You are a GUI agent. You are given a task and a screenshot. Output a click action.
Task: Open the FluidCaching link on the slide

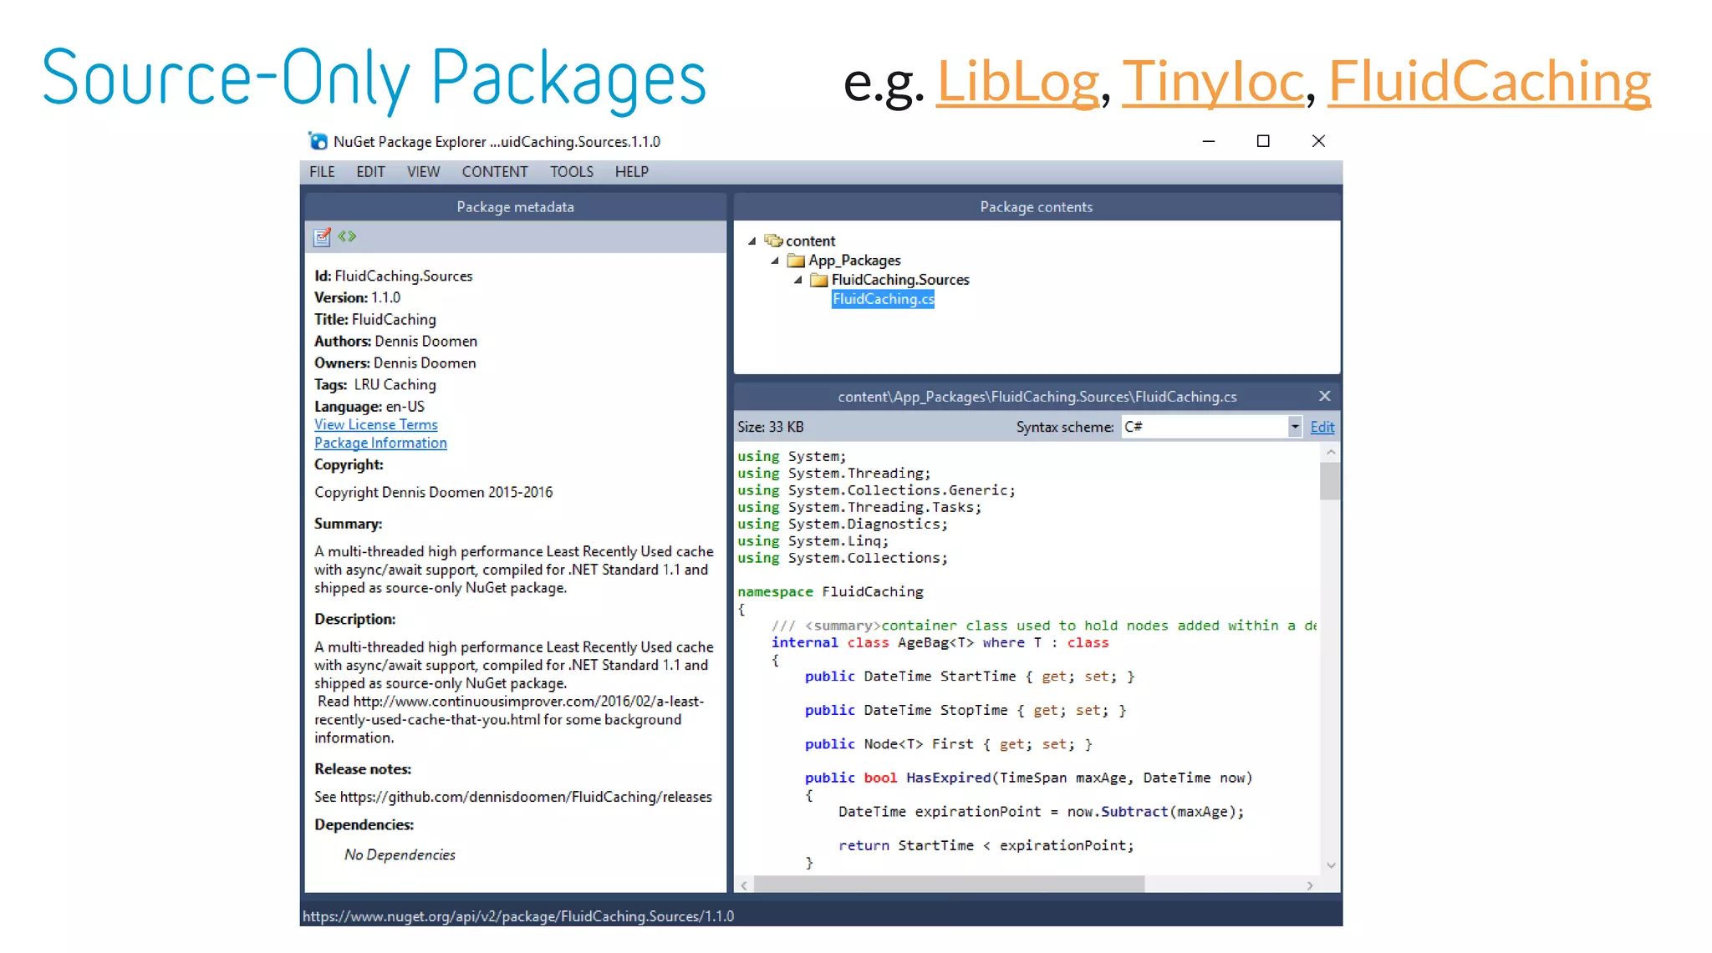pyautogui.click(x=1490, y=81)
